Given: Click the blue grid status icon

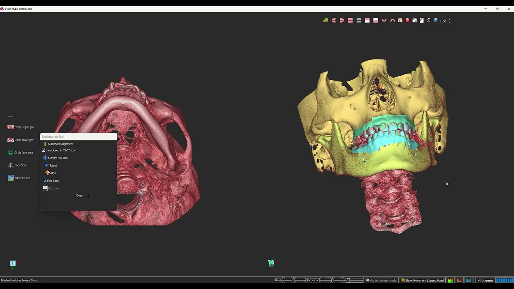Looking at the screenshot, I should click(x=468, y=280).
